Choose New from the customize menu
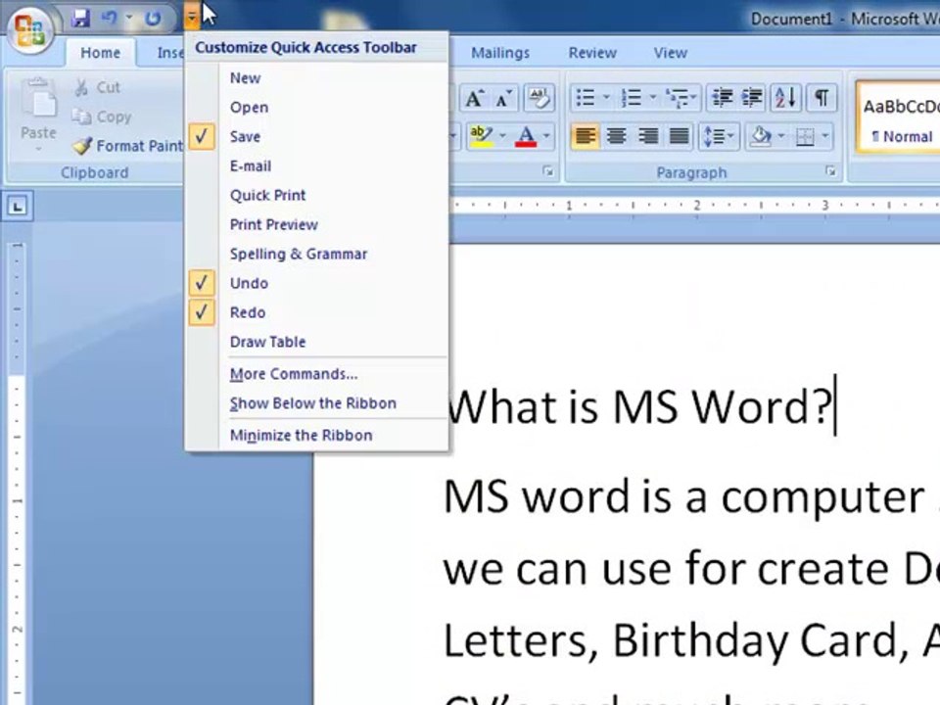940x705 pixels. (316, 78)
